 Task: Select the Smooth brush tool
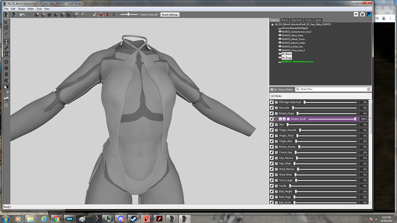coord(69,15)
